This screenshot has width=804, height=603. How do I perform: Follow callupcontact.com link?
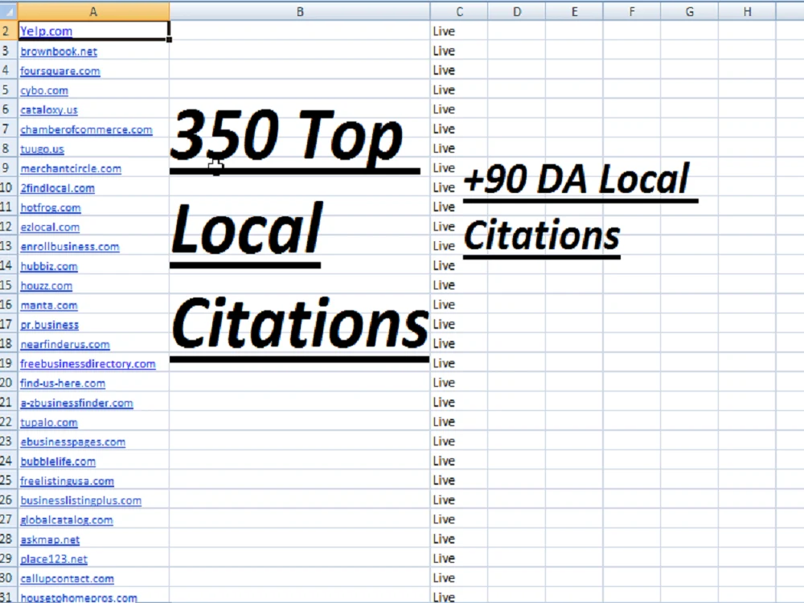pos(68,579)
